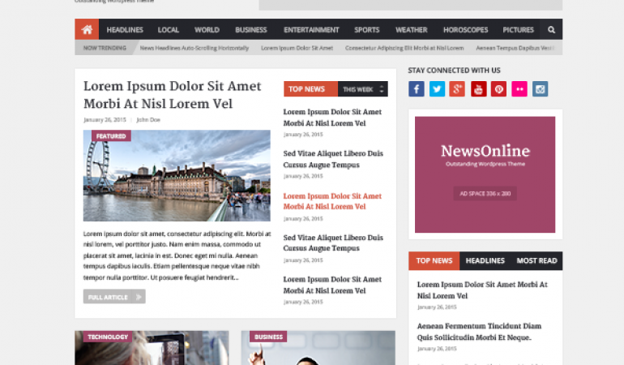This screenshot has height=365, width=624.
Task: Open the Facebook social icon
Action: [x=417, y=89]
